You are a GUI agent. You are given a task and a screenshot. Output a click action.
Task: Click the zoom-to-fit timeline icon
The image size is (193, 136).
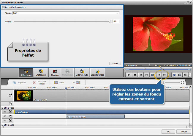point(183,82)
